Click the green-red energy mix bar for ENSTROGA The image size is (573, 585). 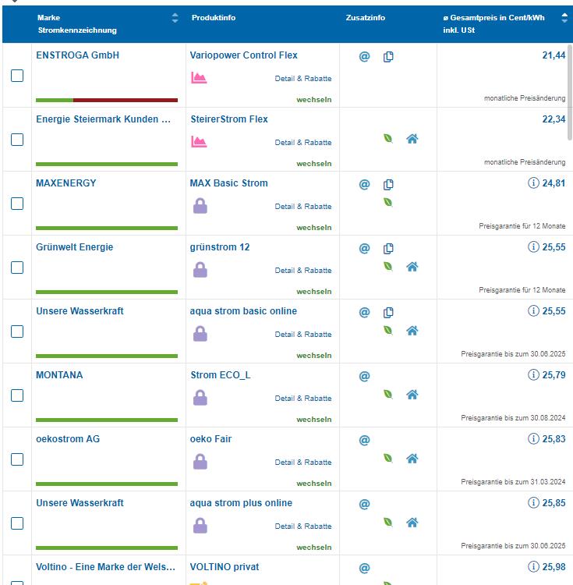(x=107, y=100)
